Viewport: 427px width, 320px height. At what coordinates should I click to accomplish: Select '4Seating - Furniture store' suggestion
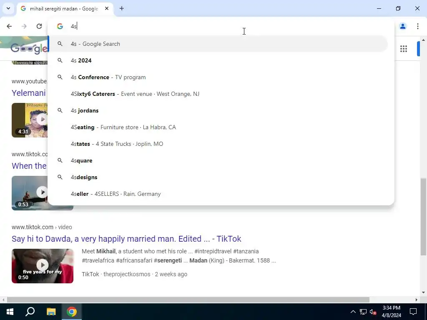(x=218, y=127)
